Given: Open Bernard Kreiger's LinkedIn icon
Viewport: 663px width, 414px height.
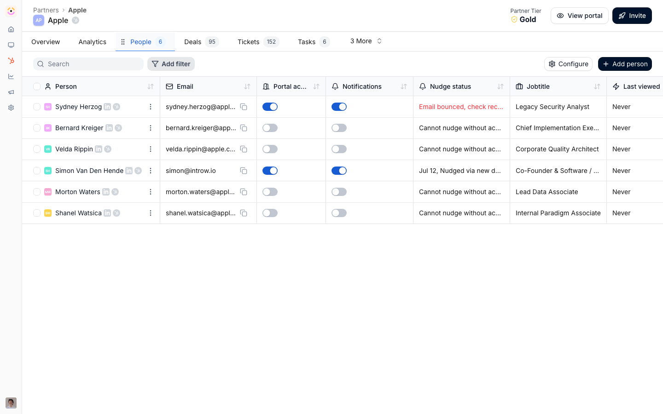Looking at the screenshot, I should coord(109,128).
